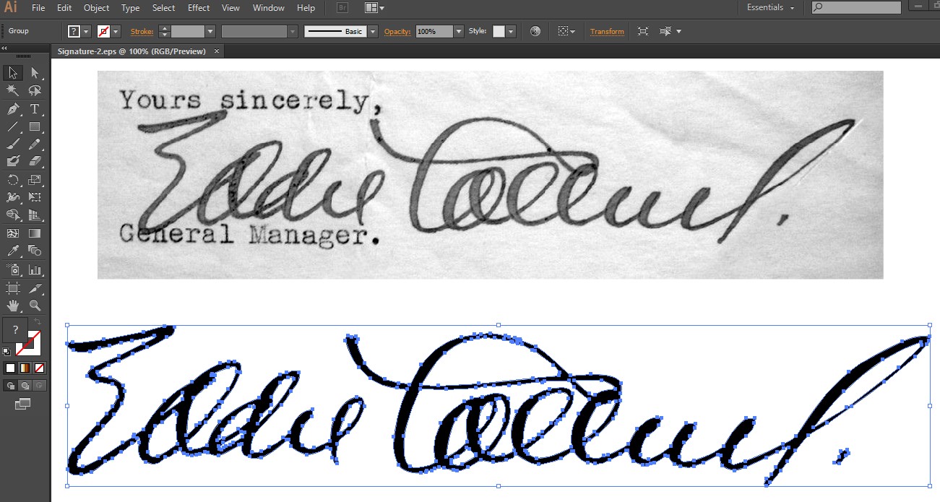Viewport: 940px width, 502px height.
Task: Select the Zoom tool
Action: [34, 306]
